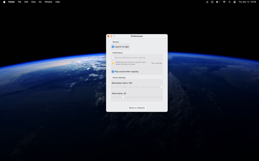Image resolution: width=259 pixels, height=161 pixels.
Task: Open the Edit menu
Action: pos(26,2)
